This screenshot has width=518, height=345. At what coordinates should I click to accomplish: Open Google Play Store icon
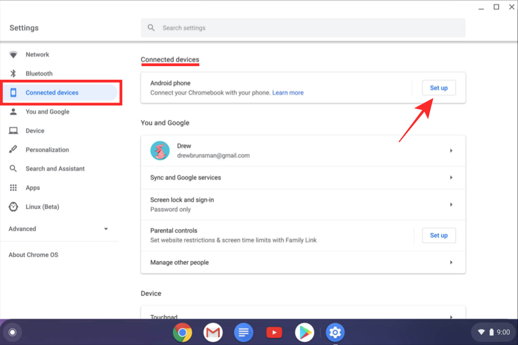point(304,333)
